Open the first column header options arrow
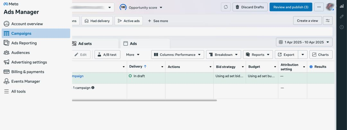Image resolution: width=347 pixels, height=130 pixels. pos(124,67)
